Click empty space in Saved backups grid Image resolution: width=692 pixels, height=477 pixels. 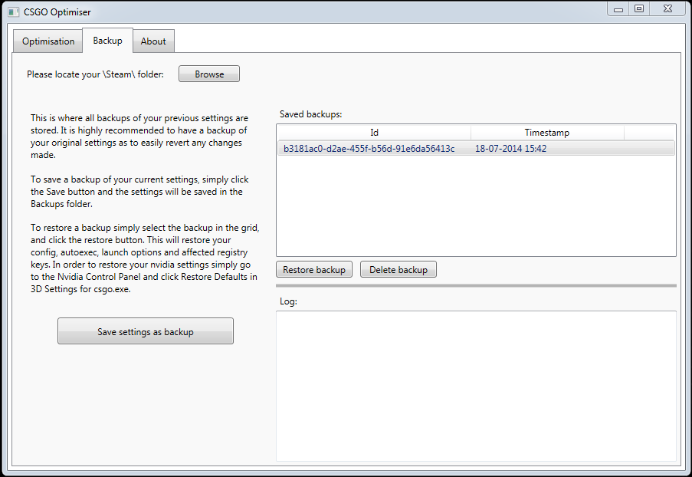click(x=476, y=206)
